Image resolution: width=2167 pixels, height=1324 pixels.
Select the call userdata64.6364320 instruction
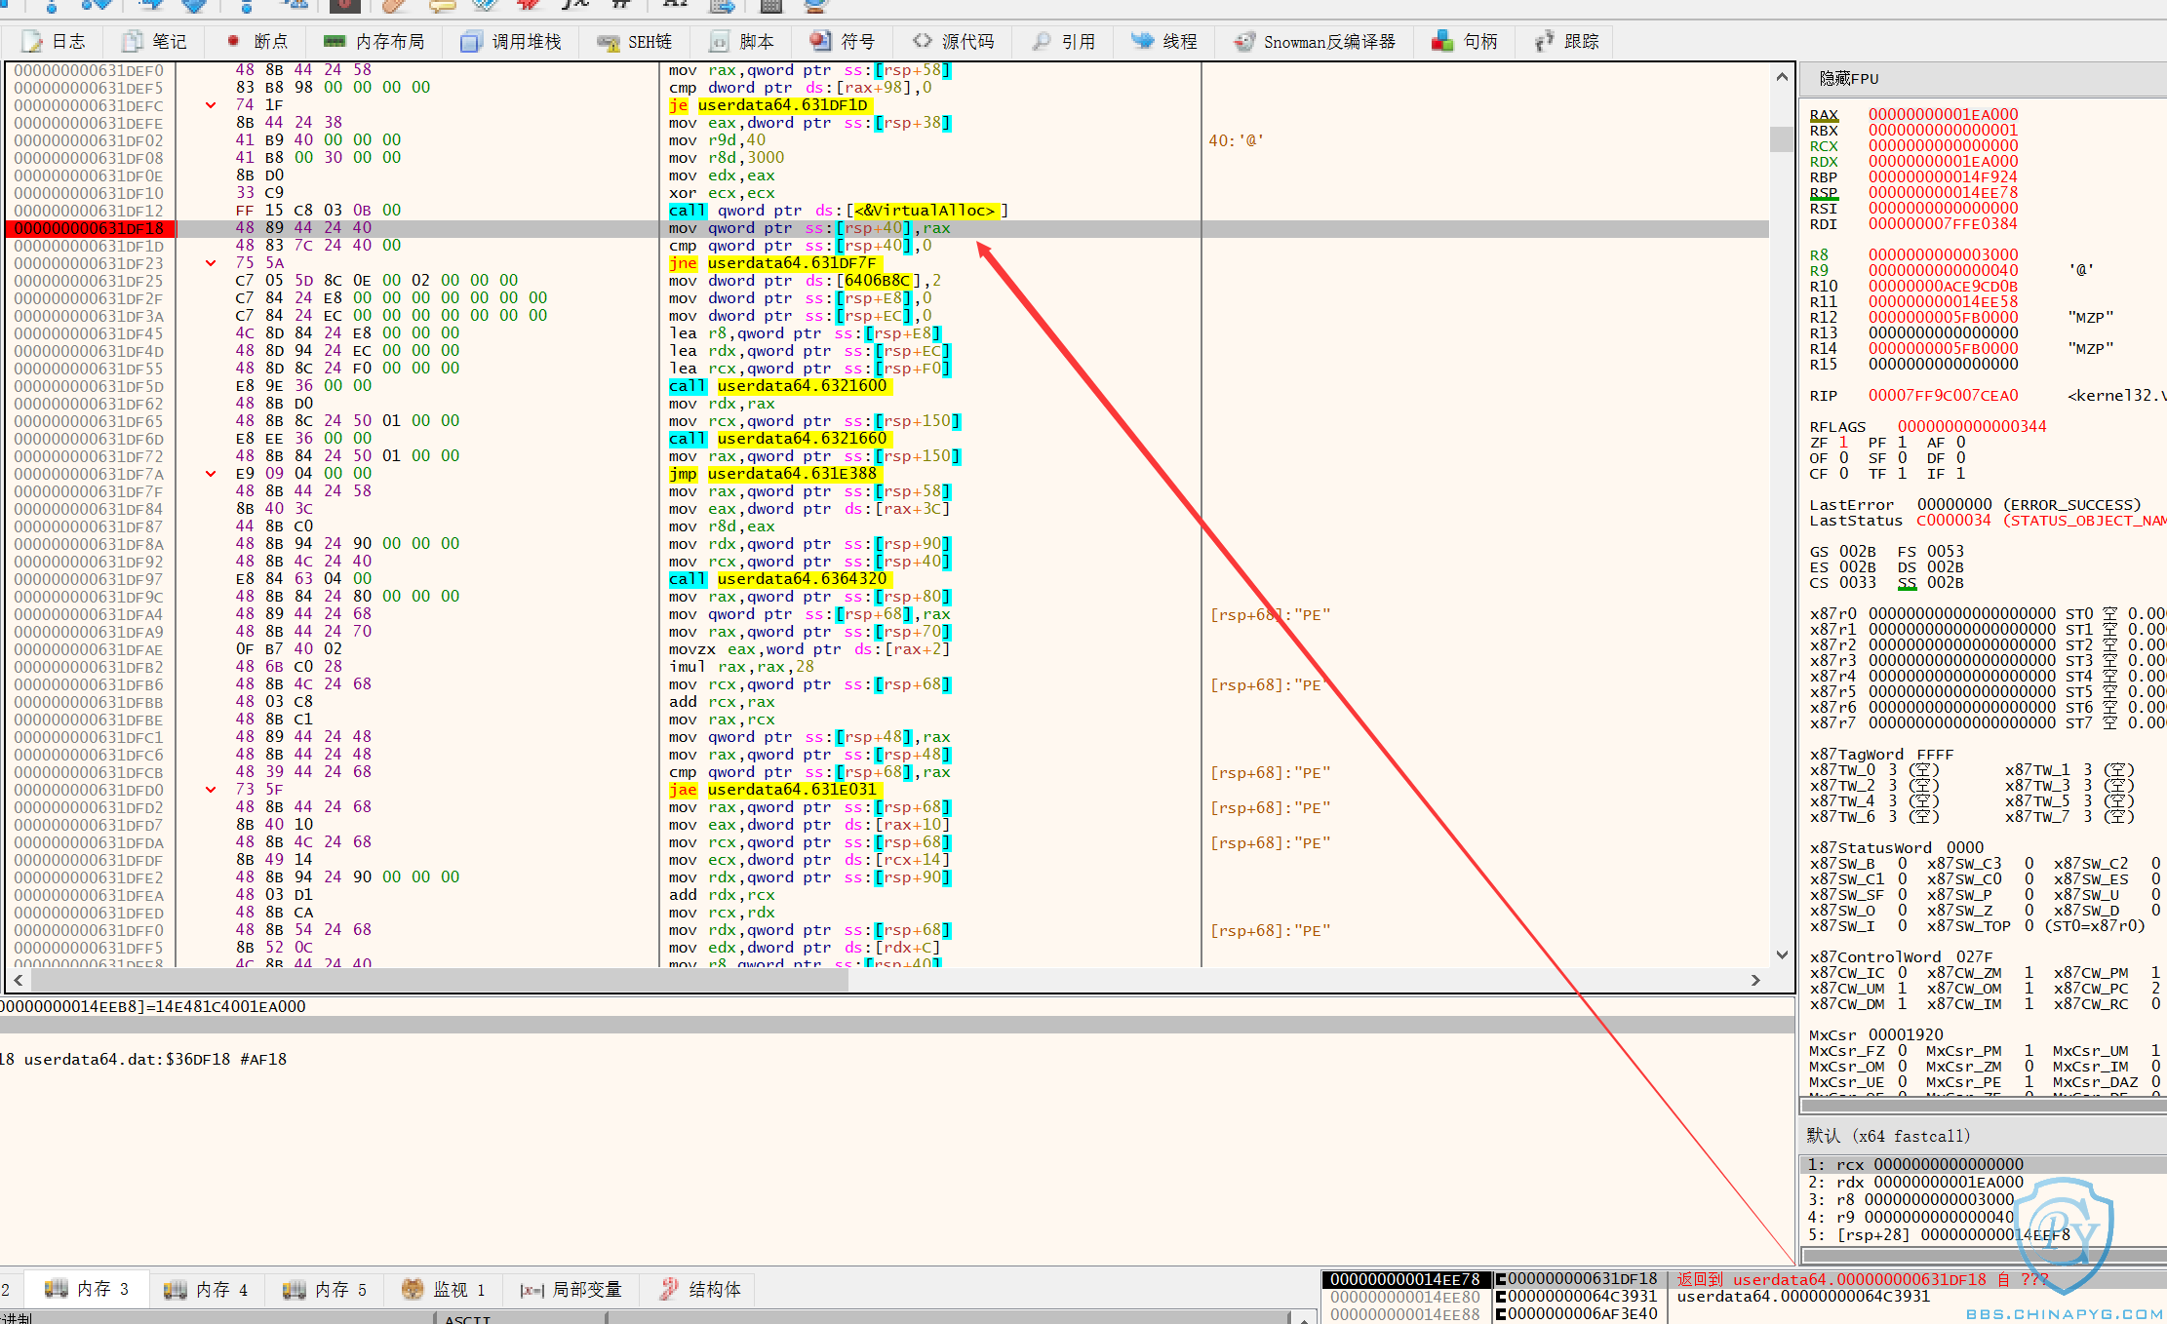pos(778,579)
